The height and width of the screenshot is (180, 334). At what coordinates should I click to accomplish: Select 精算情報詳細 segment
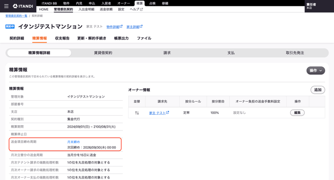coord(39,53)
